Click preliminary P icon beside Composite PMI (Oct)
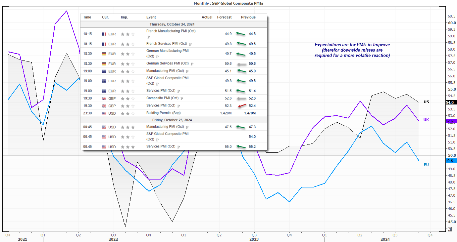Viewport: 457px width, 242px height. pyautogui.click(x=182, y=99)
